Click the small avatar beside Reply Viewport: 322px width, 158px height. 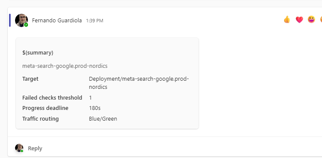pyautogui.click(x=19, y=148)
